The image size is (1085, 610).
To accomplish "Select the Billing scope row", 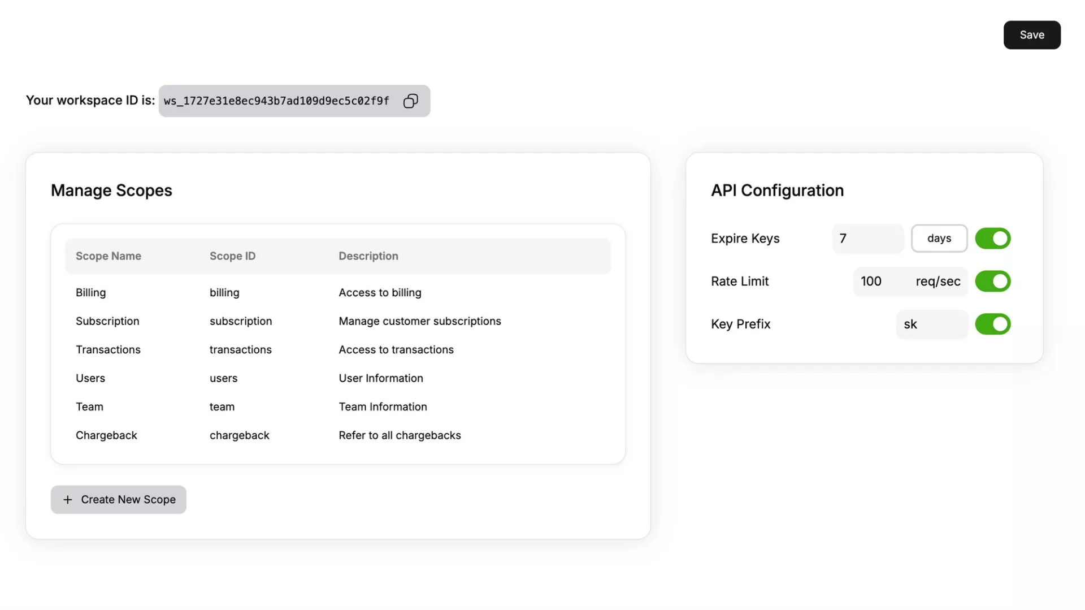I will (337, 293).
